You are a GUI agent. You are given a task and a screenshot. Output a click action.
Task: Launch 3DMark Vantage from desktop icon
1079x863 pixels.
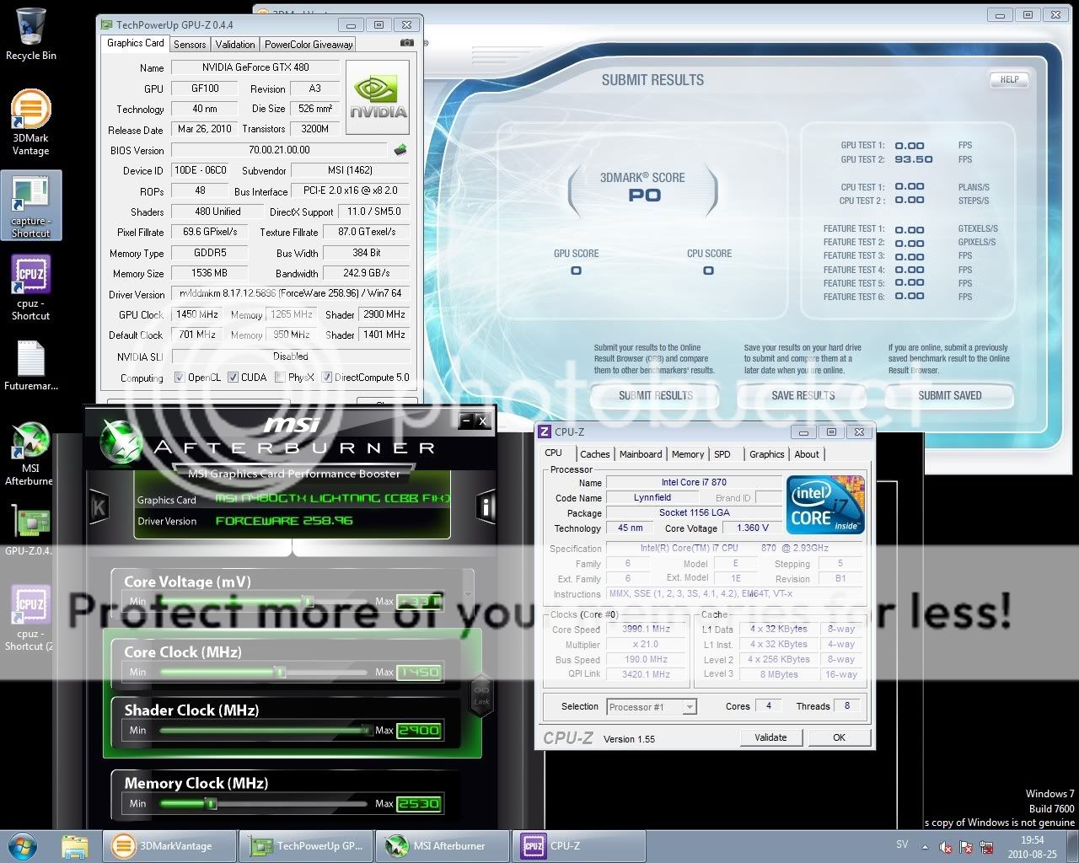coord(31,123)
